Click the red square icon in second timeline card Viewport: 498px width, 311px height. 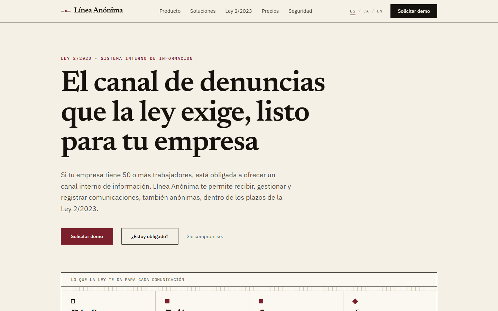click(x=167, y=301)
